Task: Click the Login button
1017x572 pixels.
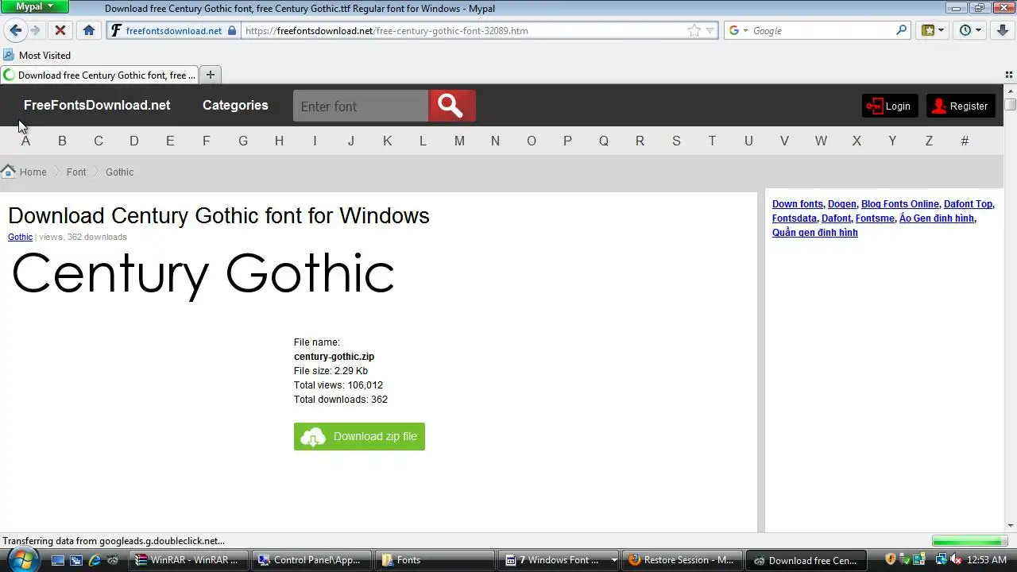Action: pos(890,106)
